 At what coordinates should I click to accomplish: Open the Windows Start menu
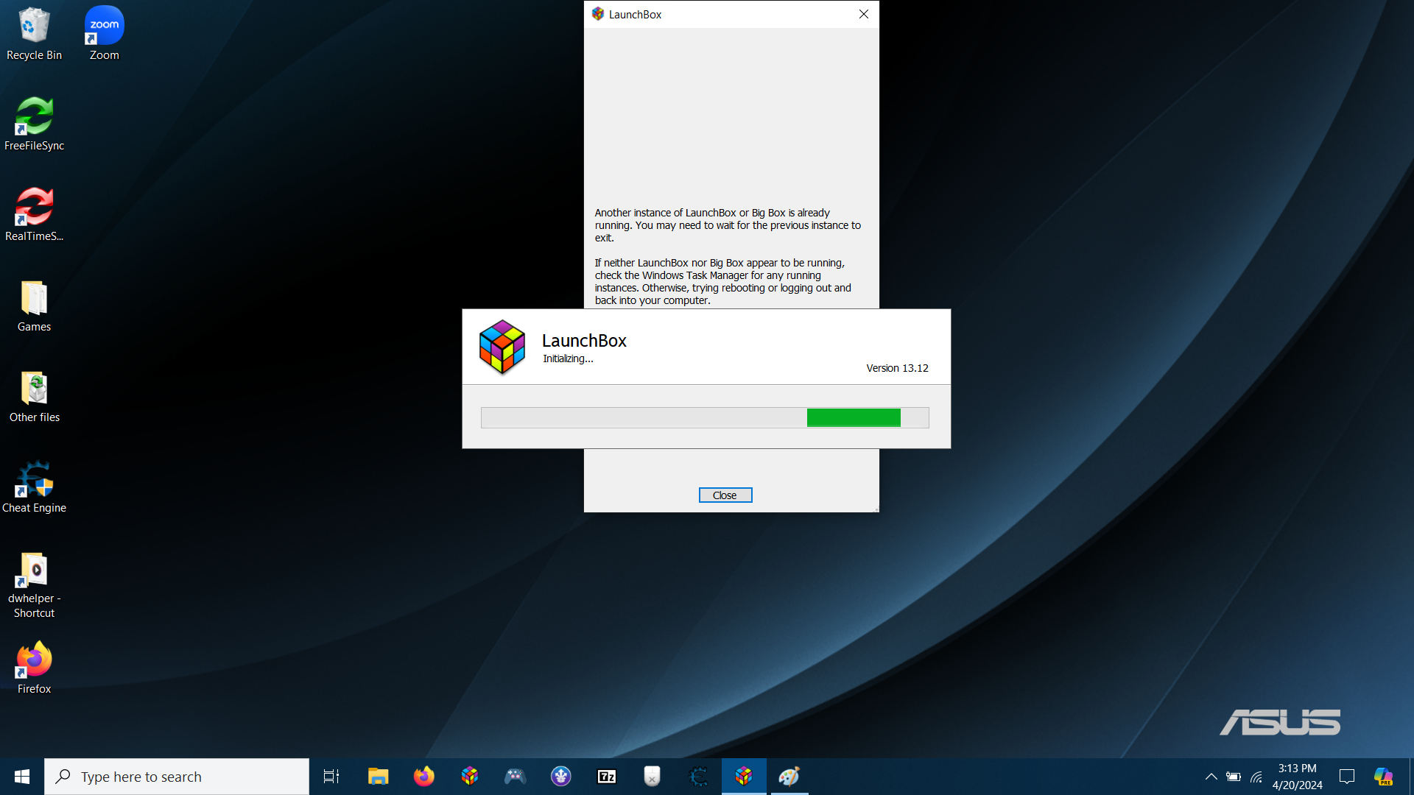(x=22, y=777)
